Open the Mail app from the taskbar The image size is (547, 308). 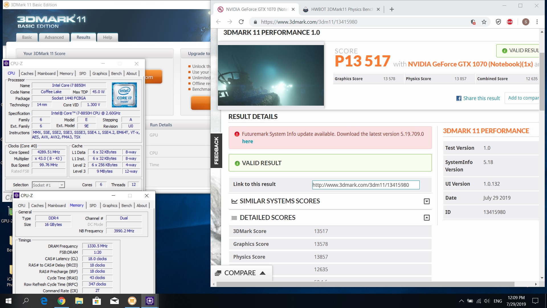(115, 301)
